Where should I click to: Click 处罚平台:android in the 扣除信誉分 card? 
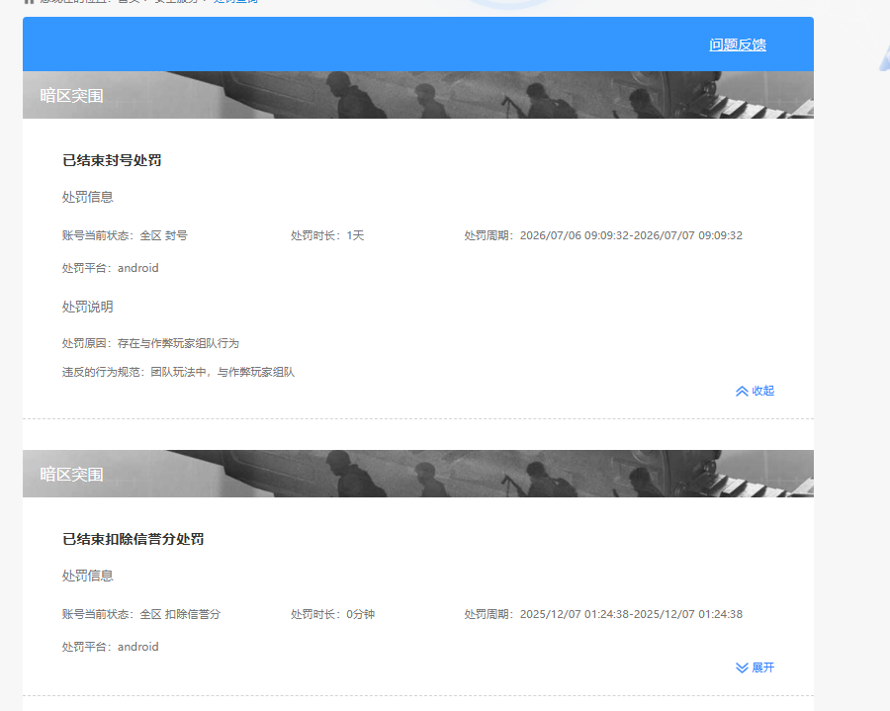coord(110,647)
